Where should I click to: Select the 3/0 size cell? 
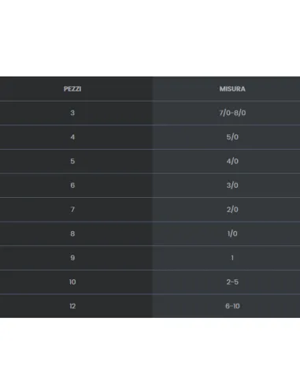coord(232,185)
